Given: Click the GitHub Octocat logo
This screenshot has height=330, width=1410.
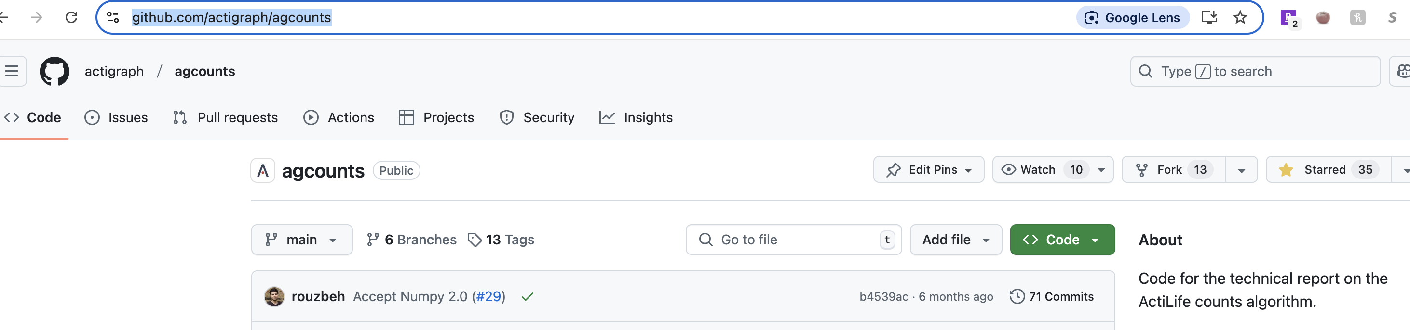Looking at the screenshot, I should (x=54, y=72).
